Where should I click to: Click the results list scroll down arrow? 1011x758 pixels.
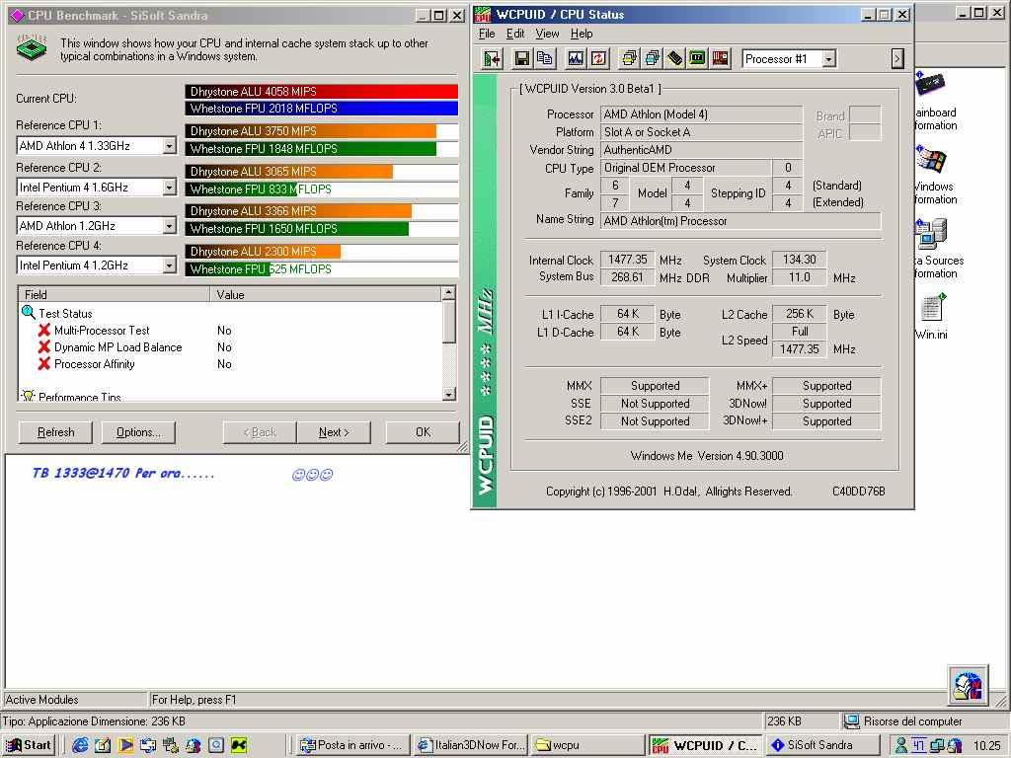[449, 394]
